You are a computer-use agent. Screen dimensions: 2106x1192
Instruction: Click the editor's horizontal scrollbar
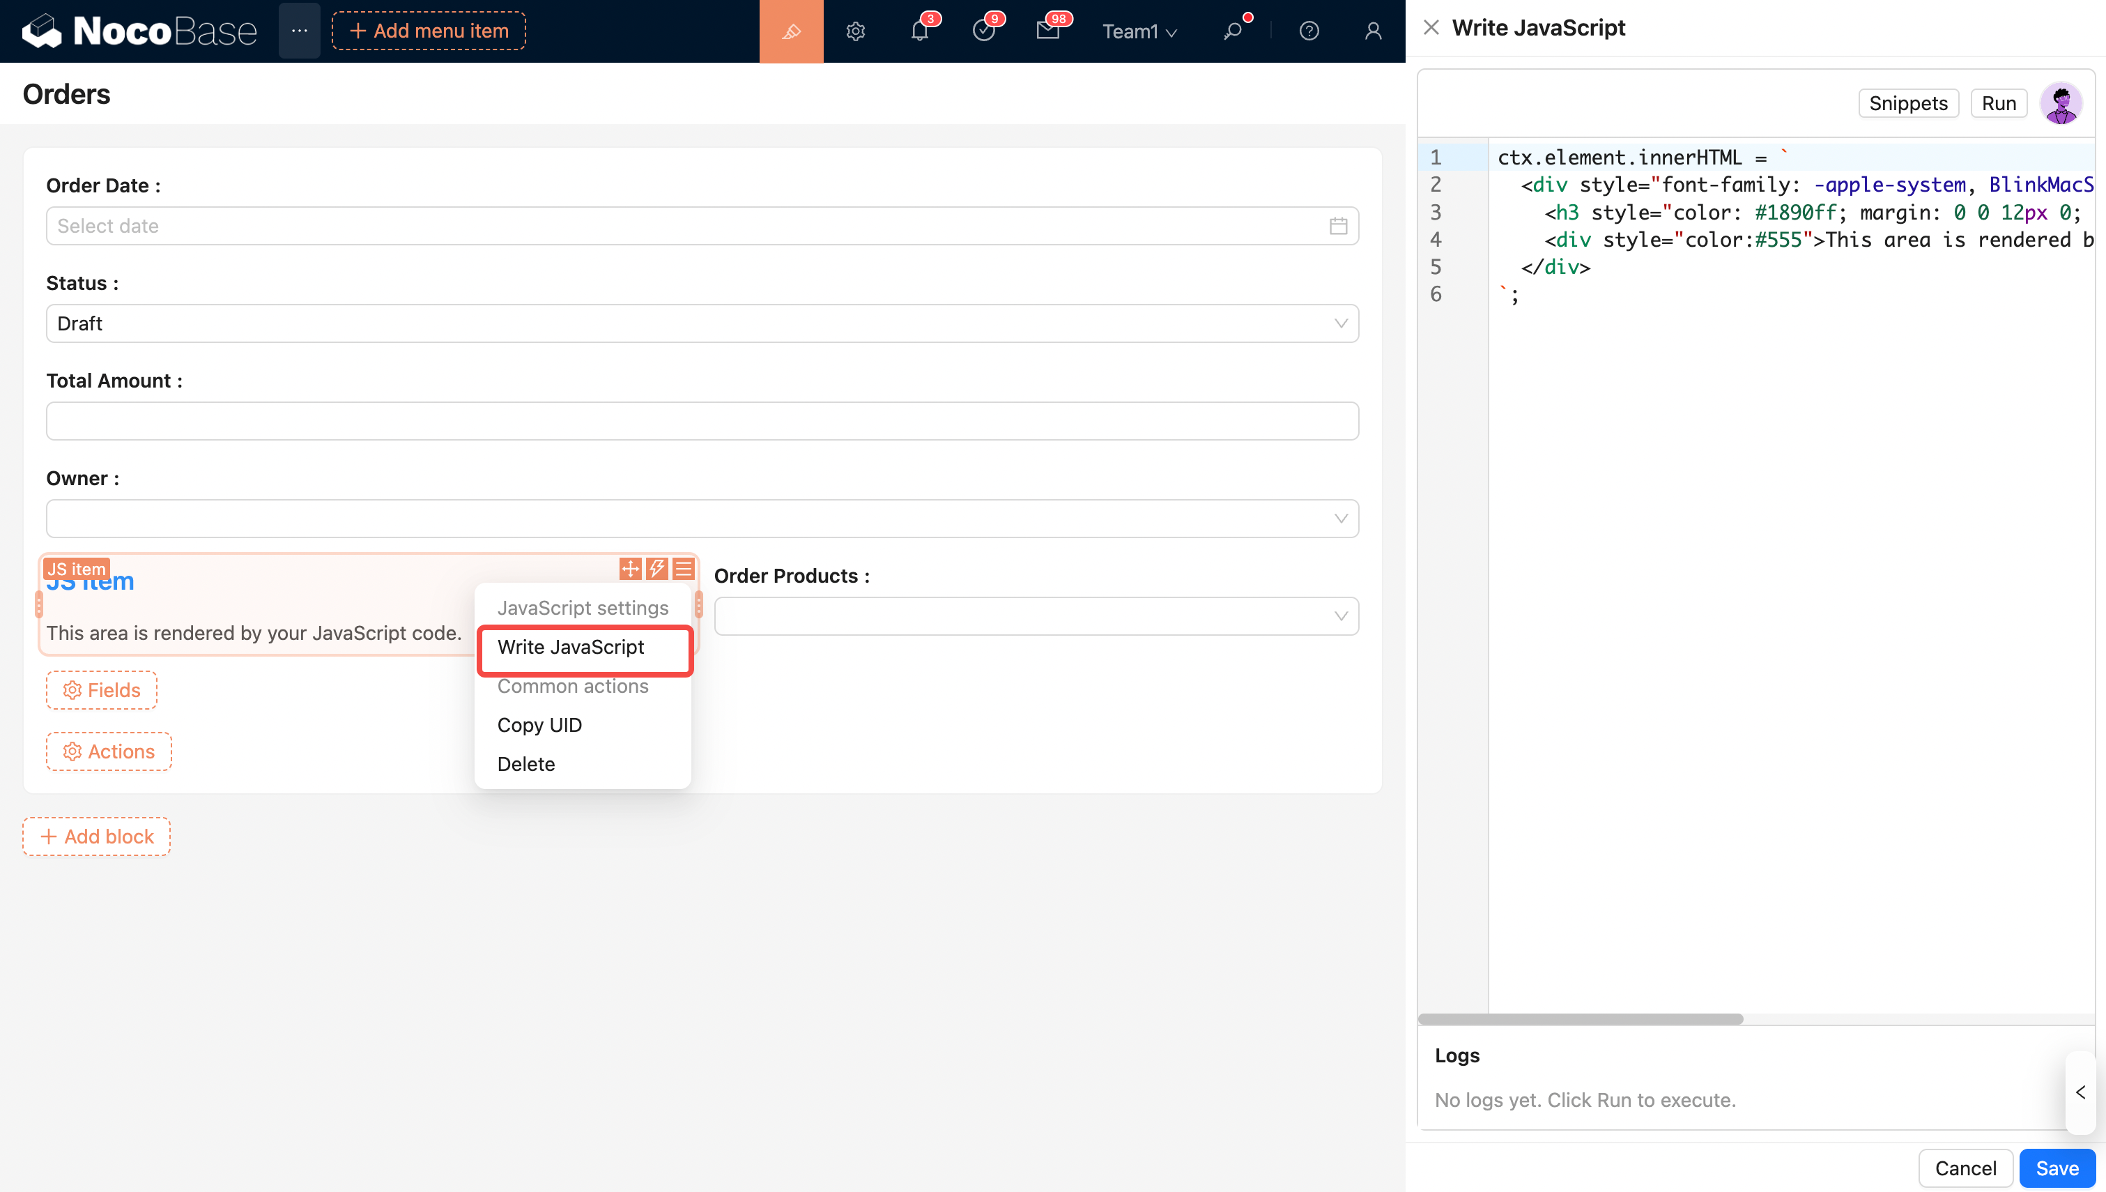click(x=1580, y=1019)
